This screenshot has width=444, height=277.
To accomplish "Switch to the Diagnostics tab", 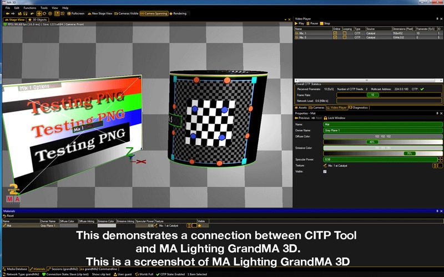I will click(x=358, y=107).
